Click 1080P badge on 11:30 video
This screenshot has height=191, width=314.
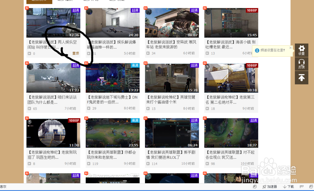pos(74,121)
